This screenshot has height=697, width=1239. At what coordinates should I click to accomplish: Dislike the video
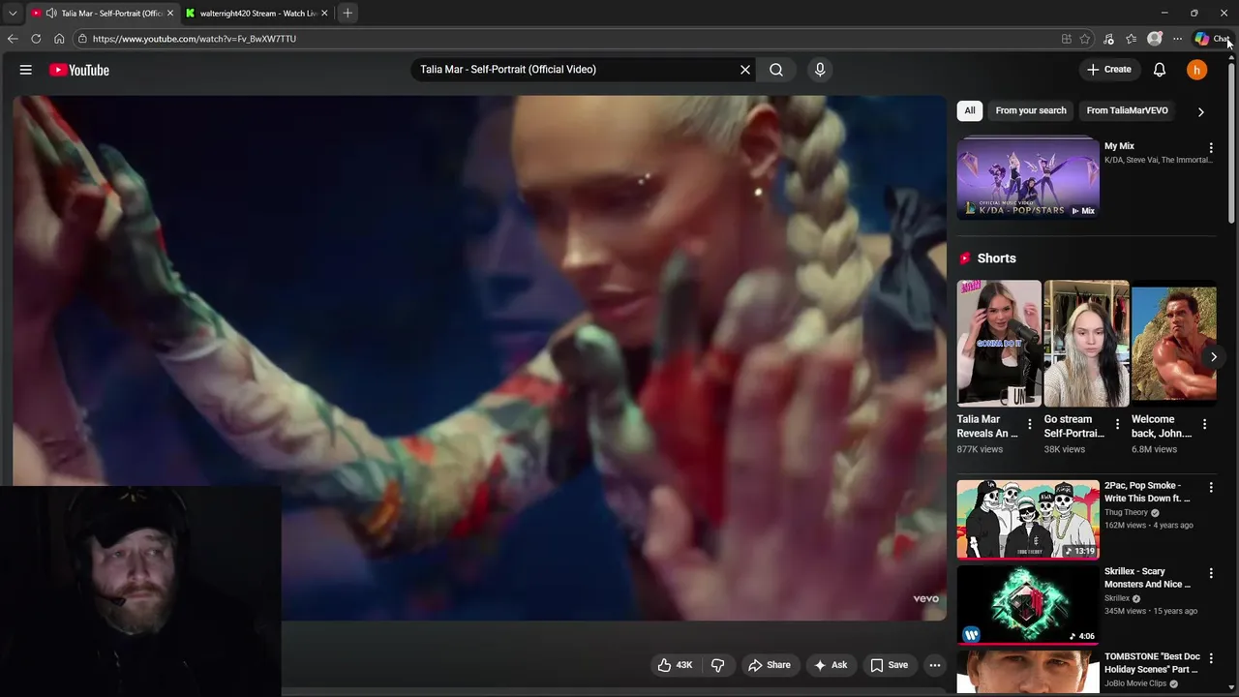coord(718,665)
